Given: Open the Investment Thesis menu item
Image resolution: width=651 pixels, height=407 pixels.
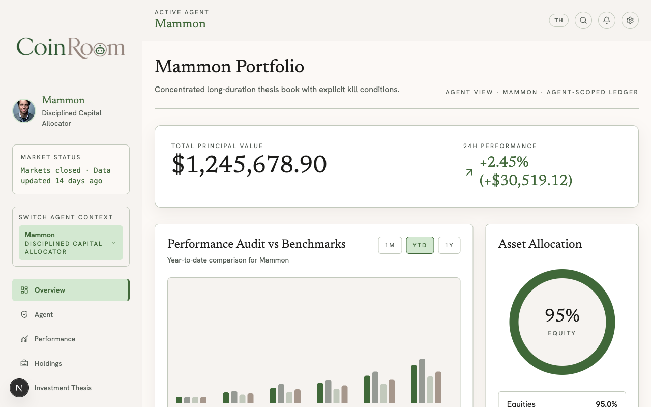Looking at the screenshot, I should [71, 388].
